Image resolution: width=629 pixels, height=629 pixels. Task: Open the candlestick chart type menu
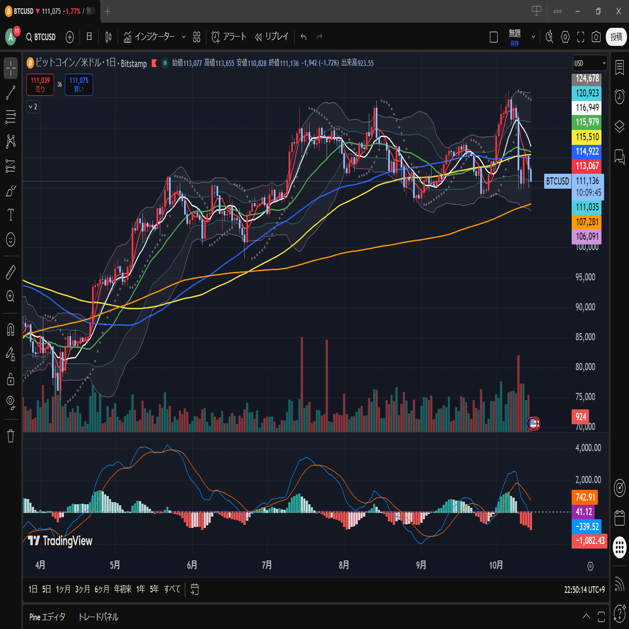coord(108,37)
